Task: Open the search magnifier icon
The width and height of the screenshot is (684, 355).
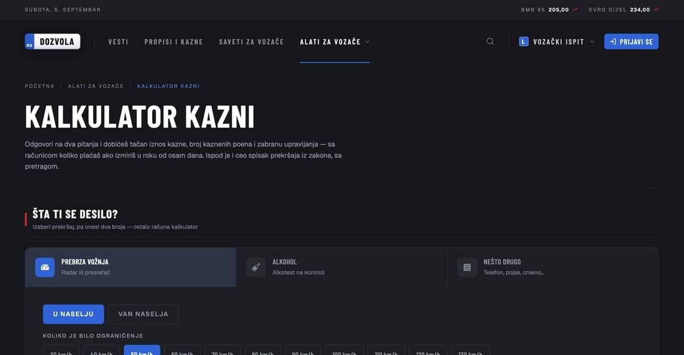Action: pyautogui.click(x=490, y=42)
